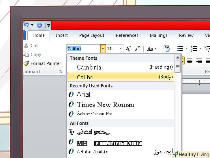
Task: Open the Numbering library dropdown arrow
Action: (201, 49)
